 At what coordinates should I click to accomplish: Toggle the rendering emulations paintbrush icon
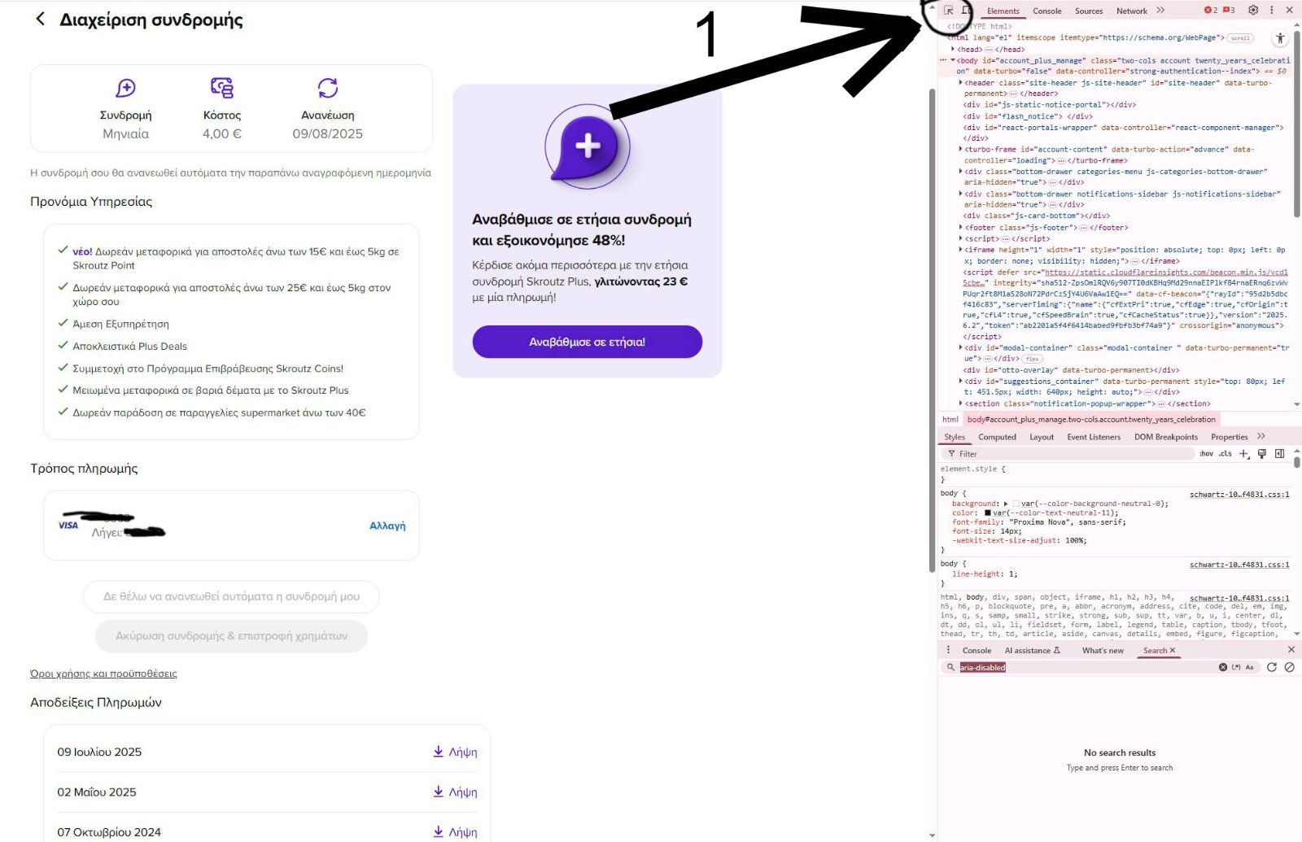(x=1262, y=454)
